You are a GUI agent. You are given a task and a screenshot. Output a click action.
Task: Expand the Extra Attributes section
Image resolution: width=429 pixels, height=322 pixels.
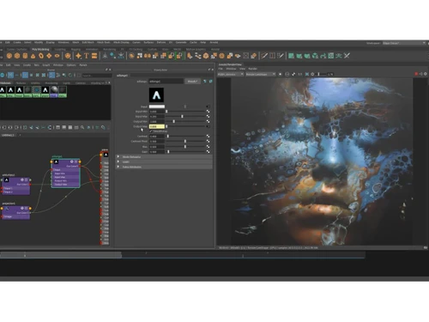[164, 167]
